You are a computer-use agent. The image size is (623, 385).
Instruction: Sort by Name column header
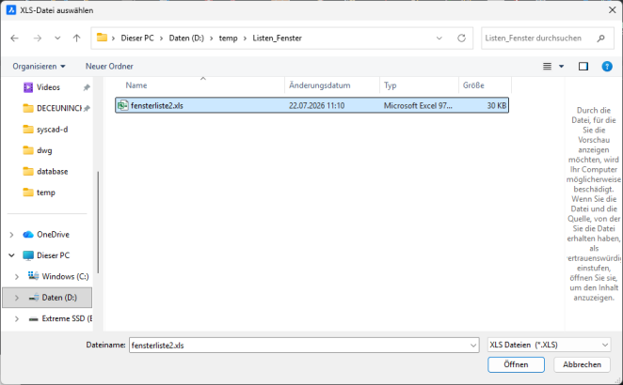click(x=136, y=85)
